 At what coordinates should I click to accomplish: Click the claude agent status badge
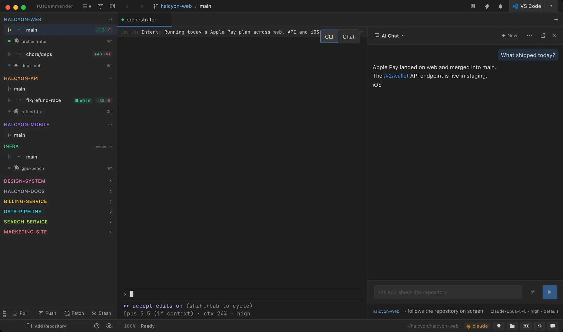click(x=477, y=326)
